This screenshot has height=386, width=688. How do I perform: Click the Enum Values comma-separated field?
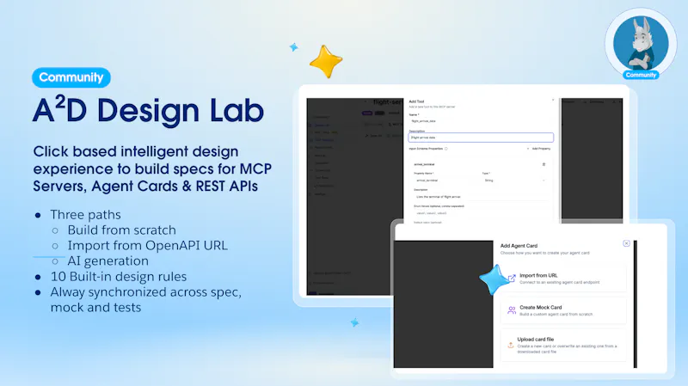pos(481,213)
